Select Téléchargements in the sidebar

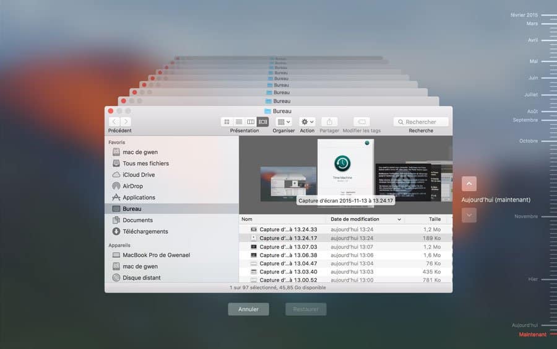pyautogui.click(x=145, y=231)
